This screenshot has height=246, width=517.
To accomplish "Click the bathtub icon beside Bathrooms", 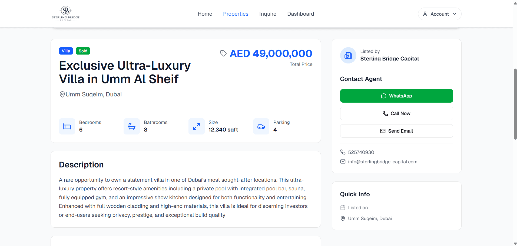I will [x=132, y=126].
